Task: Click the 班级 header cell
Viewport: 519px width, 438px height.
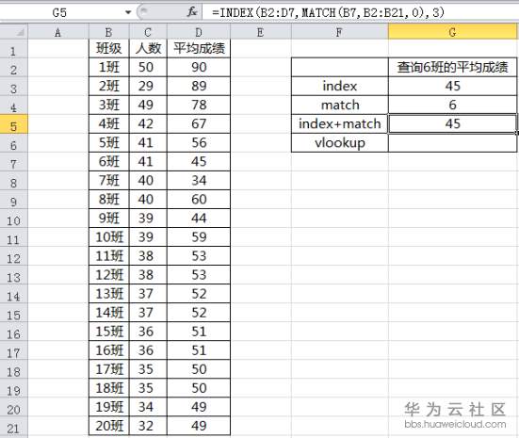Action: [x=109, y=49]
